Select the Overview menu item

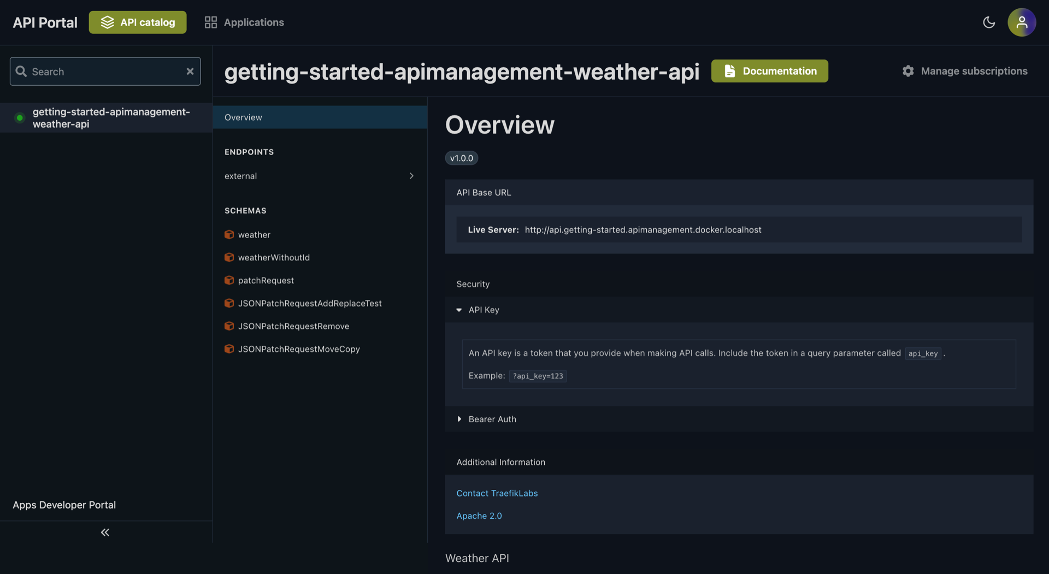pyautogui.click(x=320, y=117)
